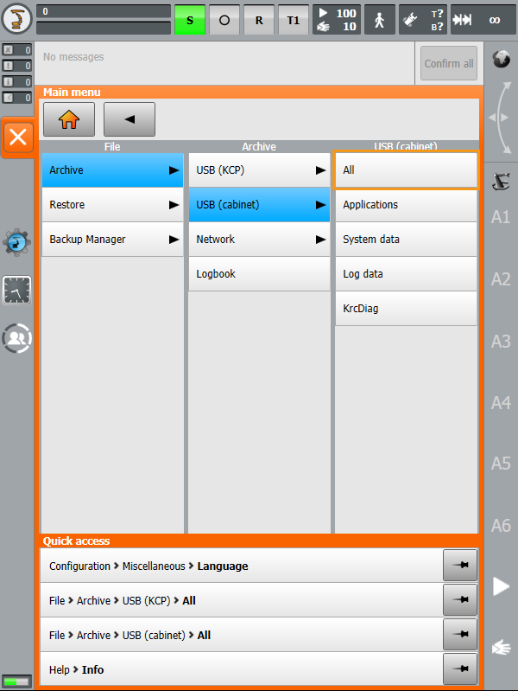Click the A1 axis jog label

click(501, 217)
